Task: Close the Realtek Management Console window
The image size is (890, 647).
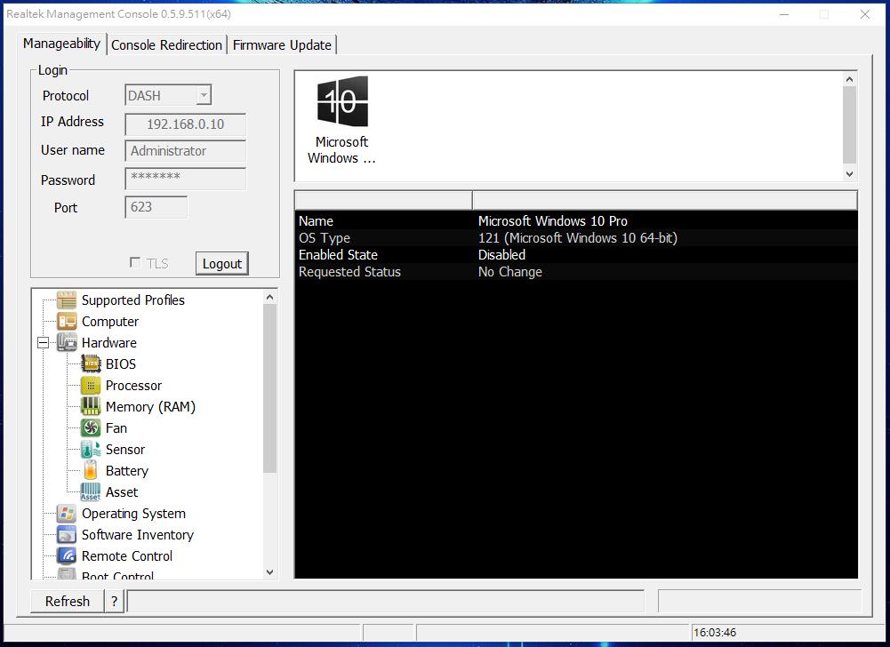Action: point(865,14)
